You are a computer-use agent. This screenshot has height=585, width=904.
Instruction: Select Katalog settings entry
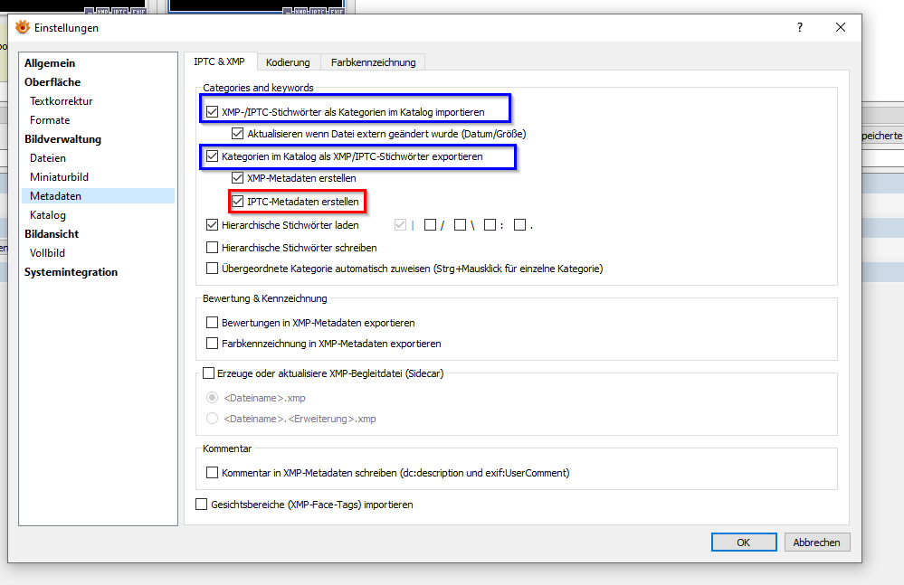[48, 215]
